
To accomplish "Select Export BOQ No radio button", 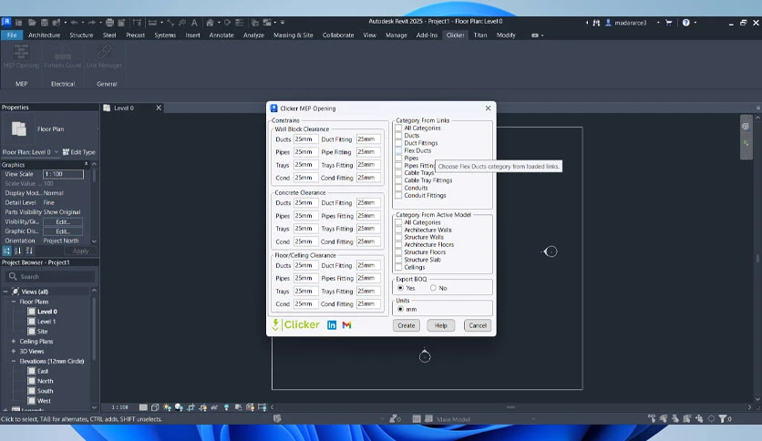I will coord(433,288).
